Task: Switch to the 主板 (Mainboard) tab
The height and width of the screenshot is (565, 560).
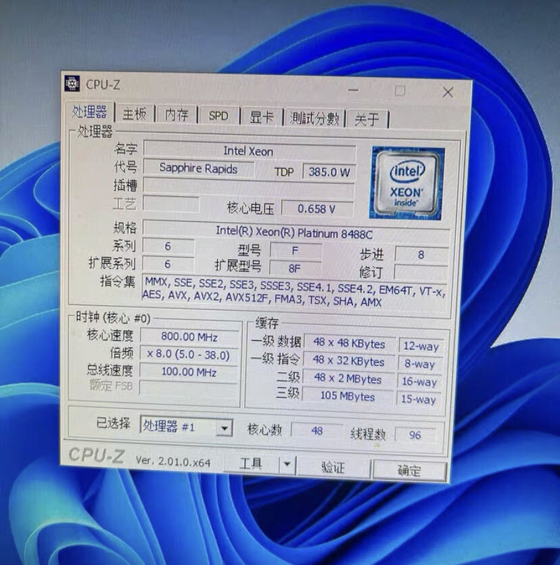Action: pos(135,116)
